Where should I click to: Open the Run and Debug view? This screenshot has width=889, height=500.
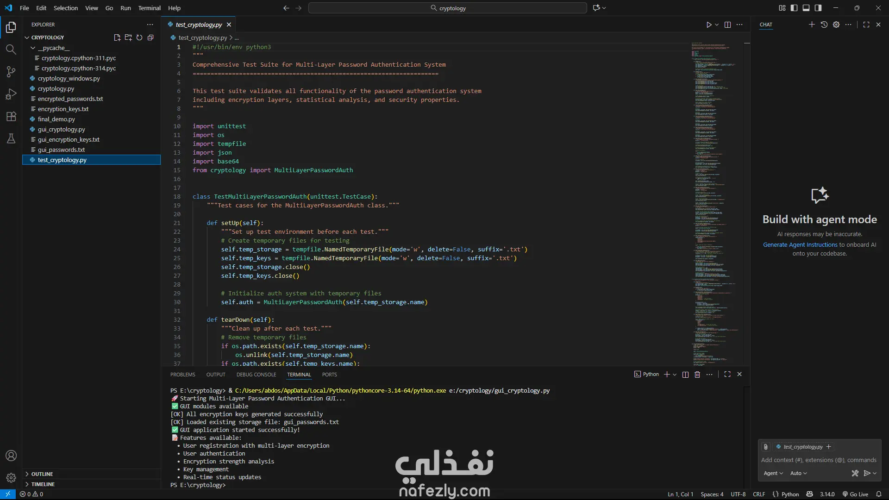11,94
